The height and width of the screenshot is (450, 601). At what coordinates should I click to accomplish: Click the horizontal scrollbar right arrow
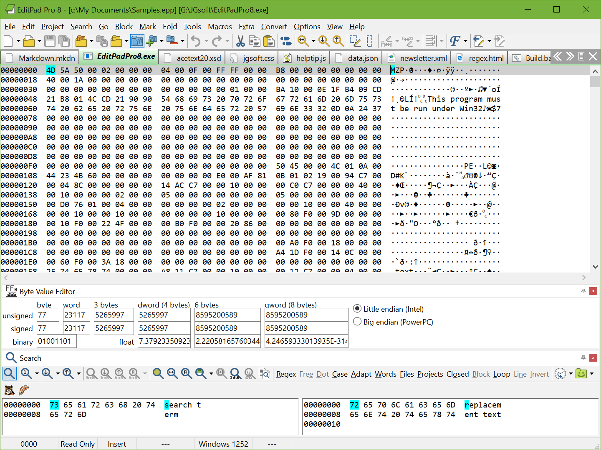tap(584, 277)
